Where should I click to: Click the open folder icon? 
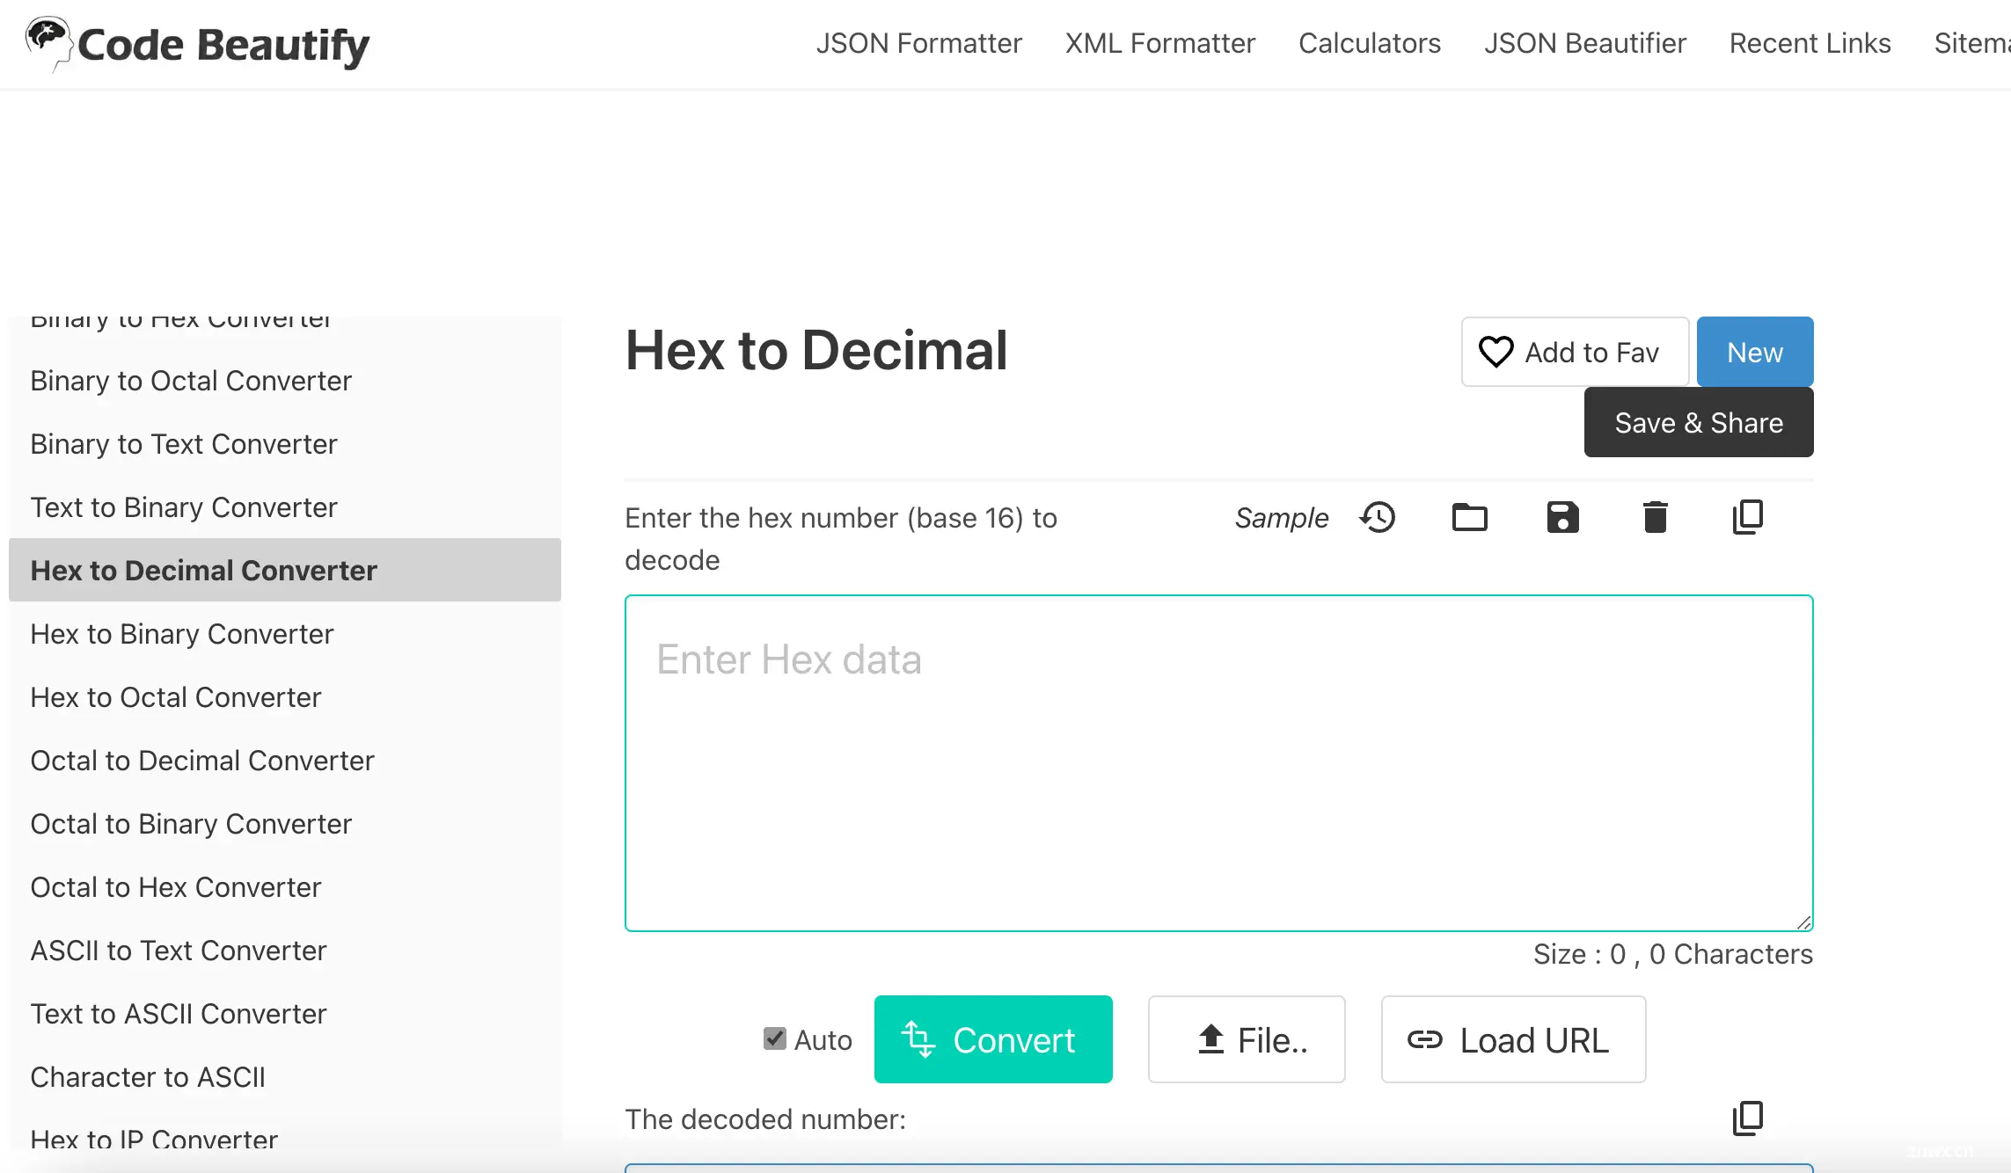(1470, 518)
